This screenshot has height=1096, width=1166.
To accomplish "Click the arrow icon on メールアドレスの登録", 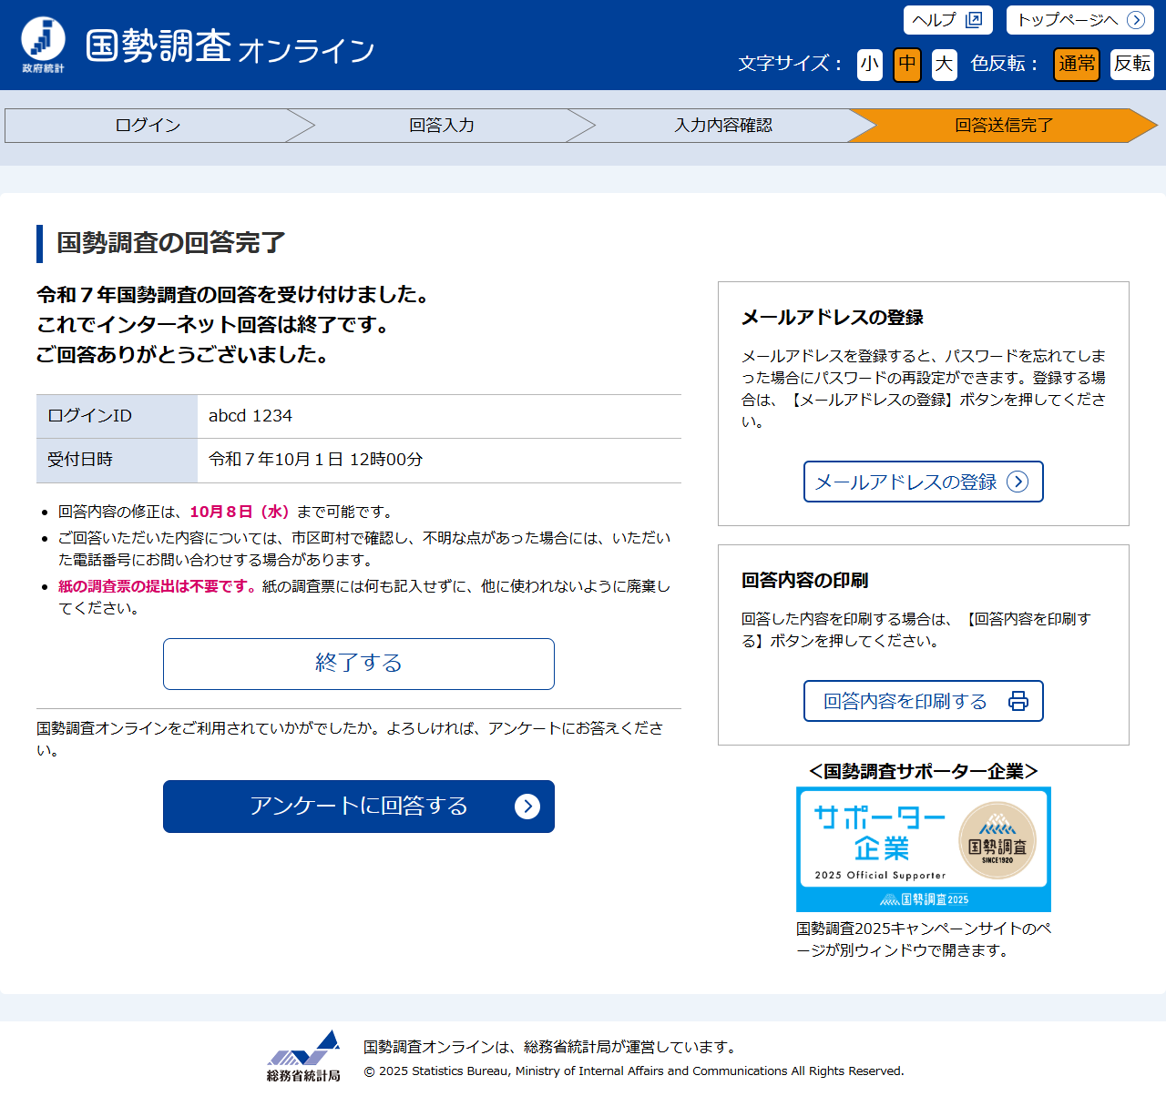I will click(x=1018, y=482).
